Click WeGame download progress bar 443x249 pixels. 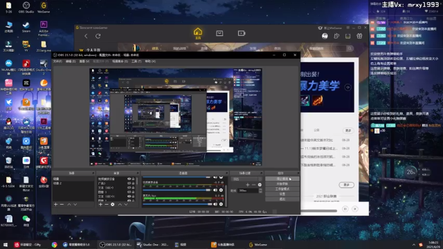tap(319, 210)
